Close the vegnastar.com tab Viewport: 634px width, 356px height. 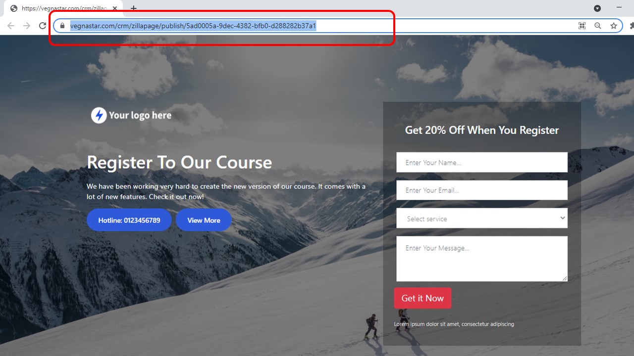coord(115,8)
